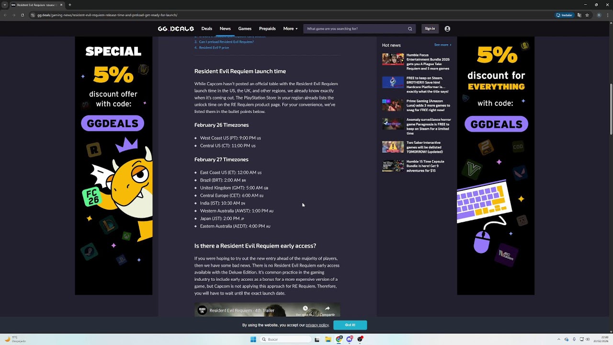The width and height of the screenshot is (613, 345).
Task: Open the browser translate icon
Action: point(579,15)
